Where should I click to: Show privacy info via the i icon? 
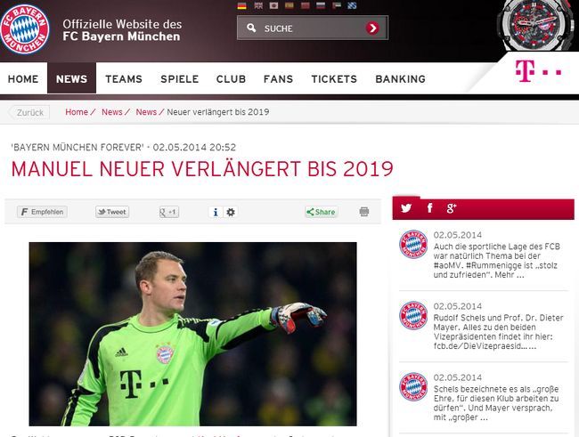[216, 212]
